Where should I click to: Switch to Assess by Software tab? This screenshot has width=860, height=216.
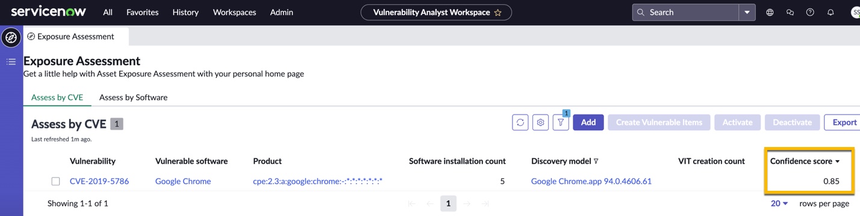pos(133,97)
